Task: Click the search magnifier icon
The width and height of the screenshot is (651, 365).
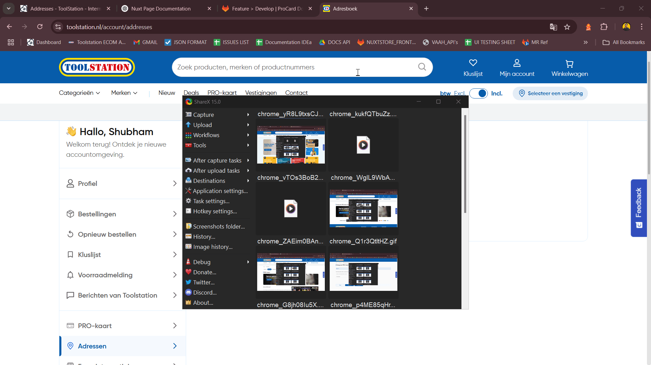Action: coord(422,67)
